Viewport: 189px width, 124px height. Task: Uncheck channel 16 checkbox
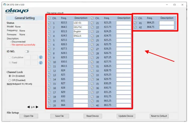tap(49, 88)
